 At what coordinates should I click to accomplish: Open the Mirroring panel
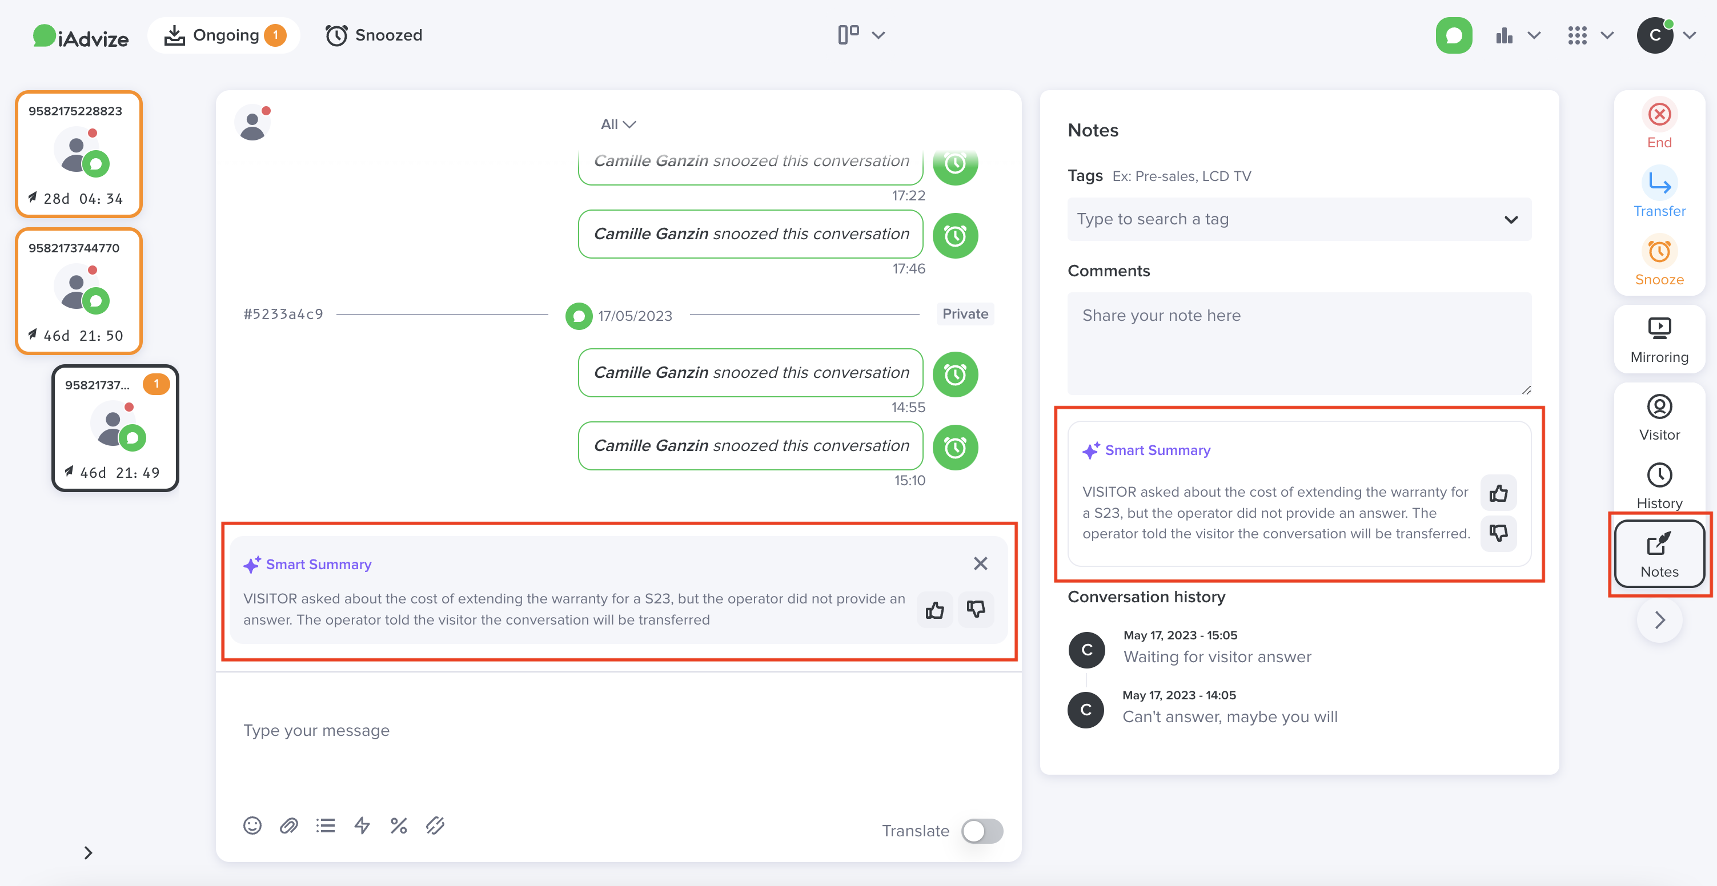tap(1659, 340)
